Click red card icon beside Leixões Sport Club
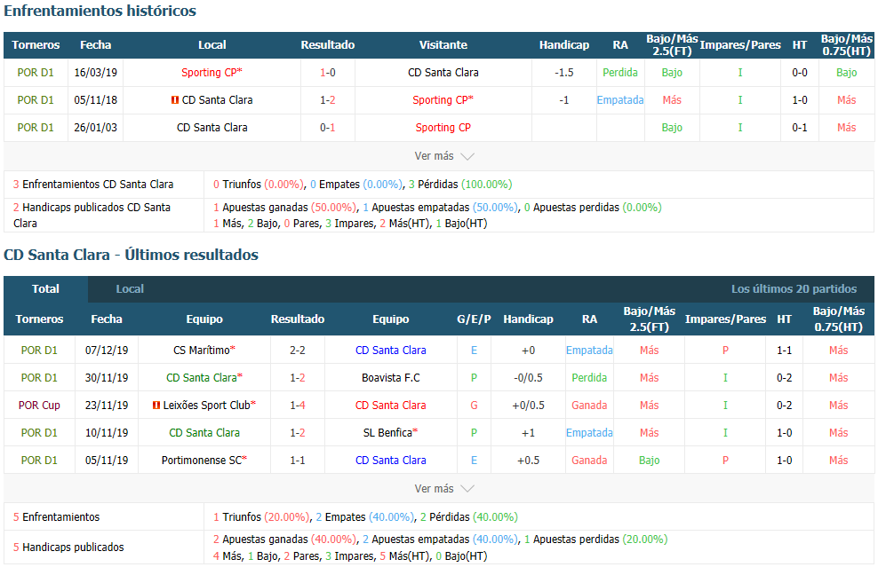The image size is (894, 575). 156,406
